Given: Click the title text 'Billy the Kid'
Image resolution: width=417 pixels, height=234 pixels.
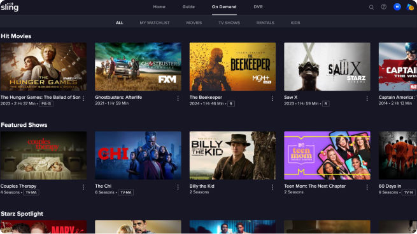Looking at the screenshot, I should (202, 186).
